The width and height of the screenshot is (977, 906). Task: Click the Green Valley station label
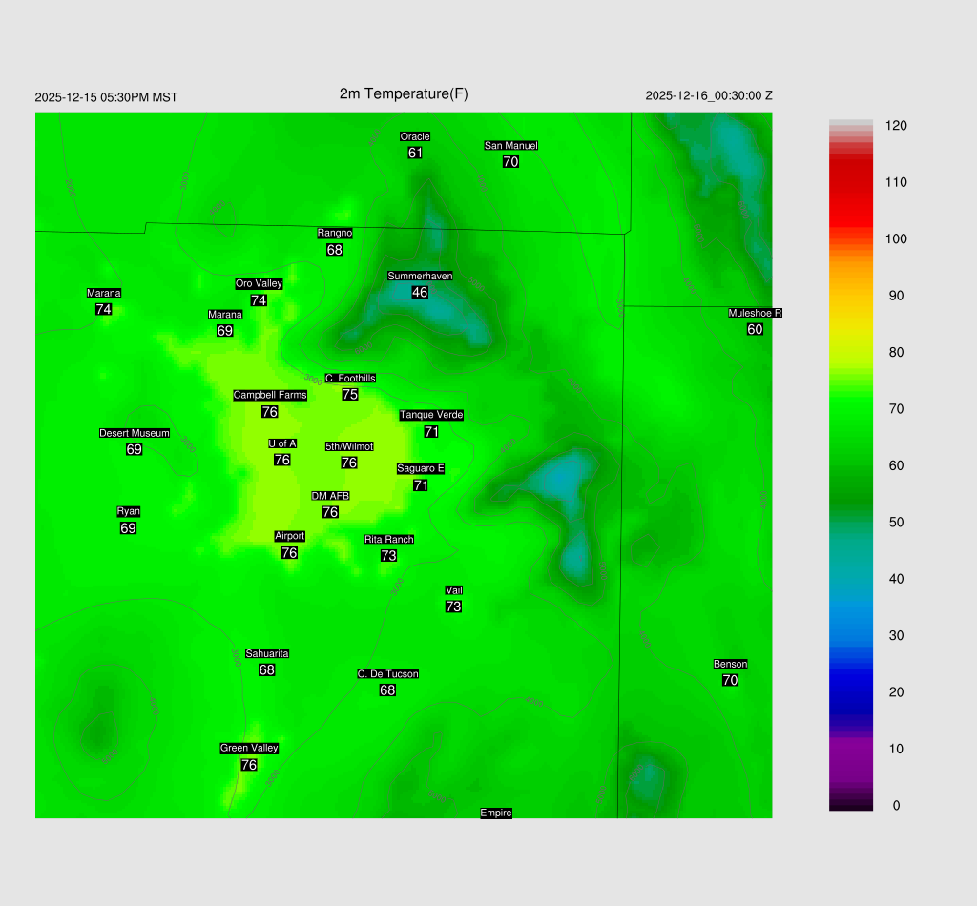click(x=249, y=748)
